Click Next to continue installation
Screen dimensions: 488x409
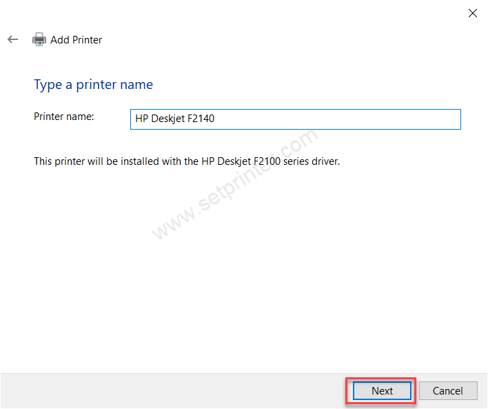click(382, 390)
